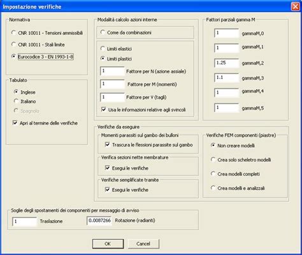This screenshot has width=302, height=255.
Task: Toggle Trascura le flessioni parassite sul gambo
Action: 108,145
